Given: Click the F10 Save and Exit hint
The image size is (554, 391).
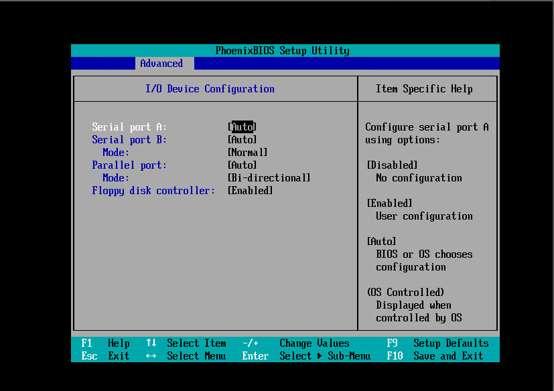Looking at the screenshot, I should (435, 356).
